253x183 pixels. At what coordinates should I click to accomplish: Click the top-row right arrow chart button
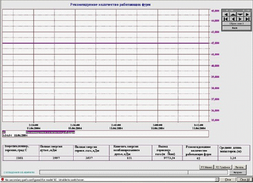(248, 15)
